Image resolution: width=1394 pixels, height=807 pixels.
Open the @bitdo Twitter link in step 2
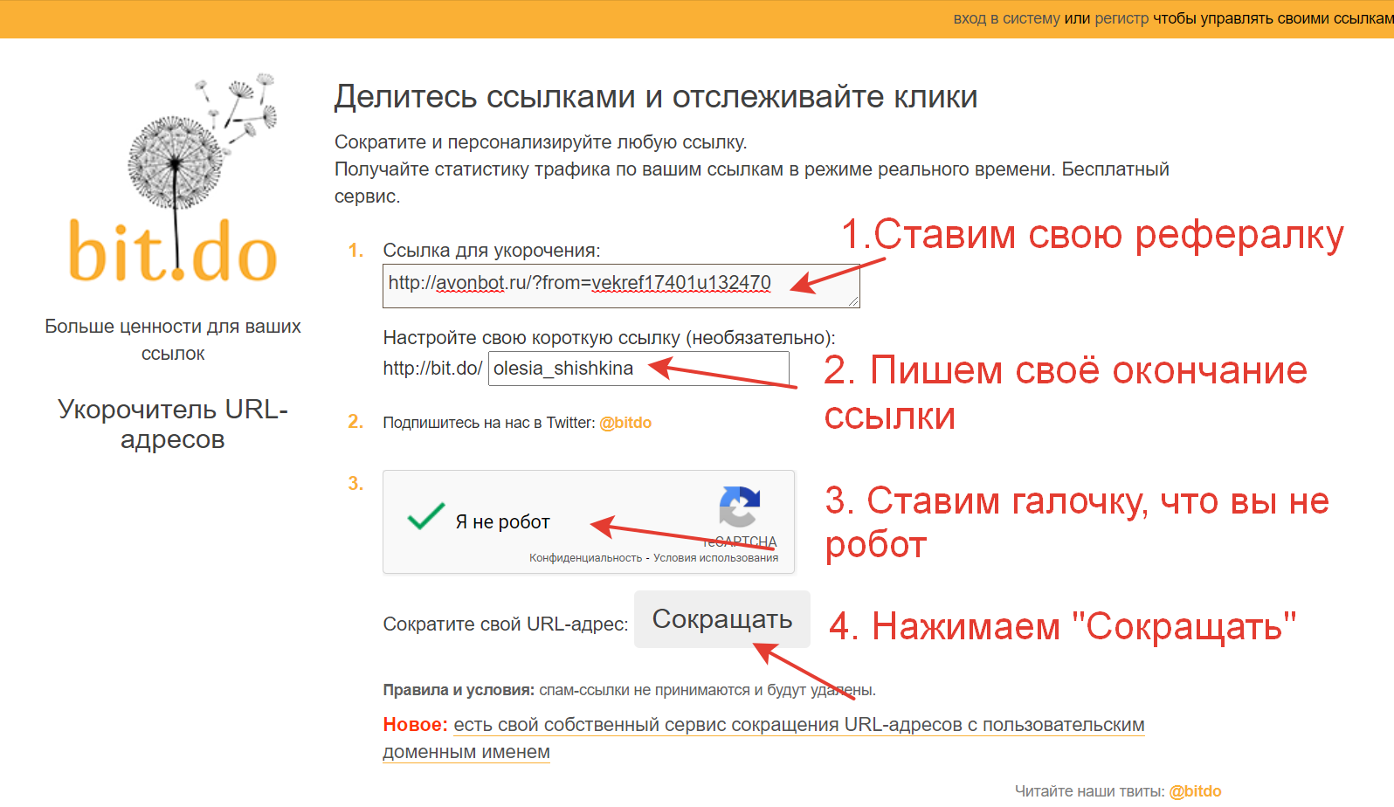point(625,423)
